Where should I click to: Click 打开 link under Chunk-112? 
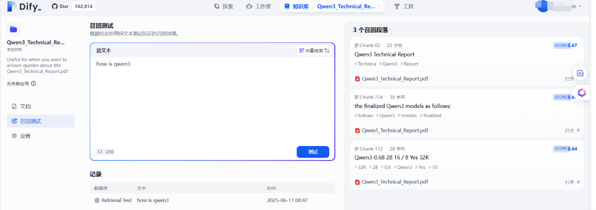[x=572, y=182]
